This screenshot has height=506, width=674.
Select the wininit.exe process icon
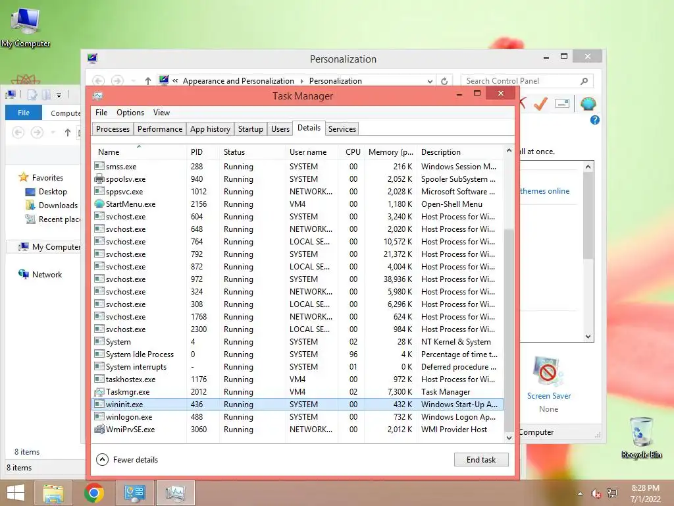coord(99,405)
